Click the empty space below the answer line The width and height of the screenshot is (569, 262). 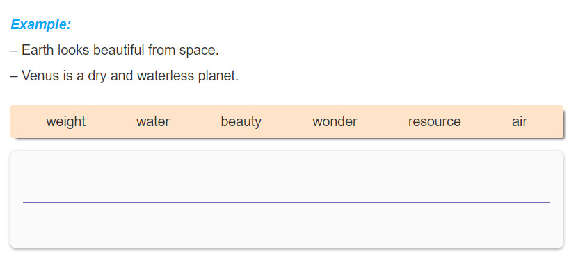coord(287,225)
